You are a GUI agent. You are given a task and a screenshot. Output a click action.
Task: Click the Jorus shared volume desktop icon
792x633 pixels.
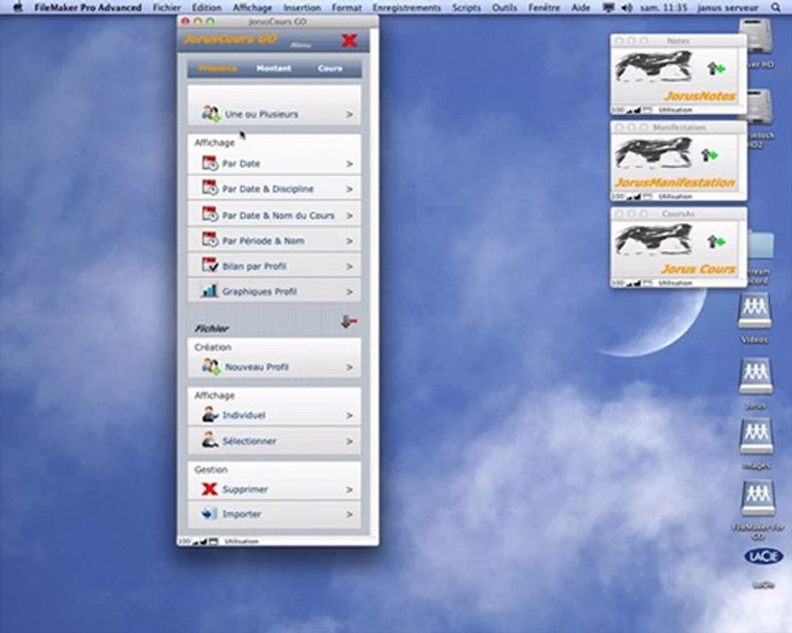click(755, 376)
